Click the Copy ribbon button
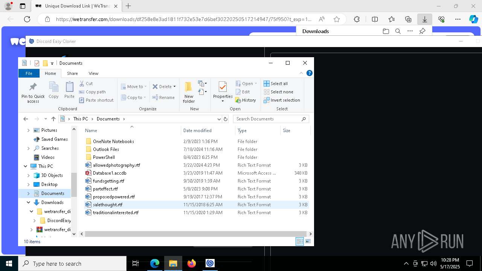Image resolution: width=482 pixels, height=271 pixels. [x=53, y=90]
